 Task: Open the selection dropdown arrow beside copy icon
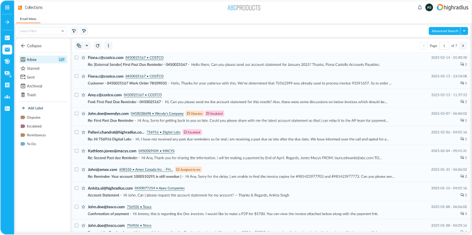pyautogui.click(x=87, y=46)
